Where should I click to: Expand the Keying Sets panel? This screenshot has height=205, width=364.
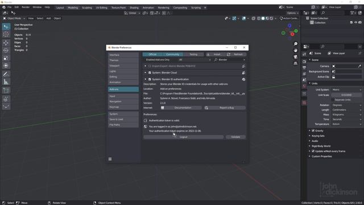318,136
